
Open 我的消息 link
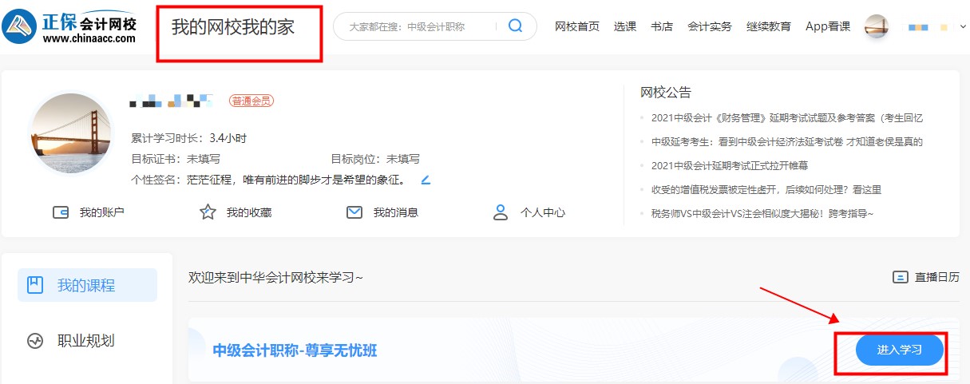pyautogui.click(x=396, y=212)
